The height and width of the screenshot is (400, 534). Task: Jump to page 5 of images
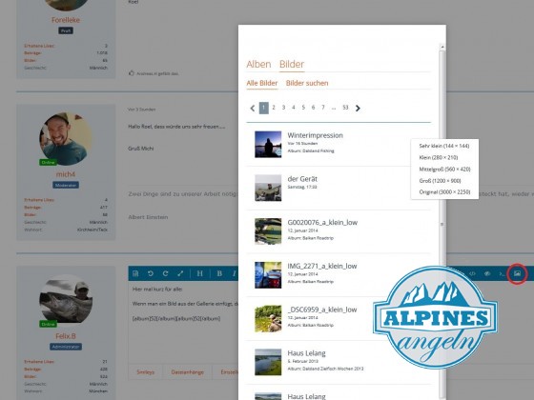click(303, 108)
